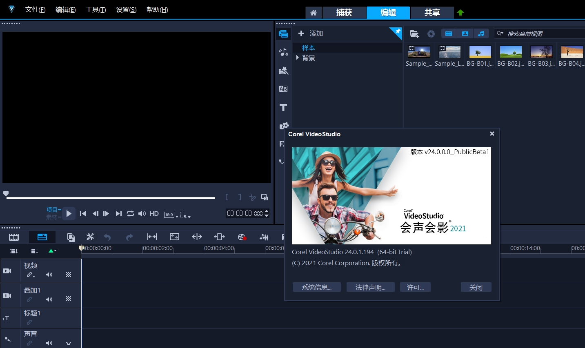Select the stretch tool icon
The width and height of the screenshot is (585, 348).
pos(219,237)
